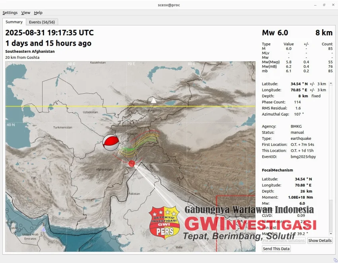Click the CLVD value 0.09

(x=301, y=215)
